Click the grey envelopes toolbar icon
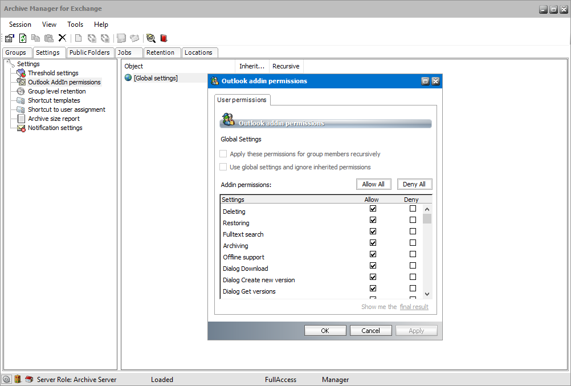The width and height of the screenshot is (571, 386). point(134,38)
